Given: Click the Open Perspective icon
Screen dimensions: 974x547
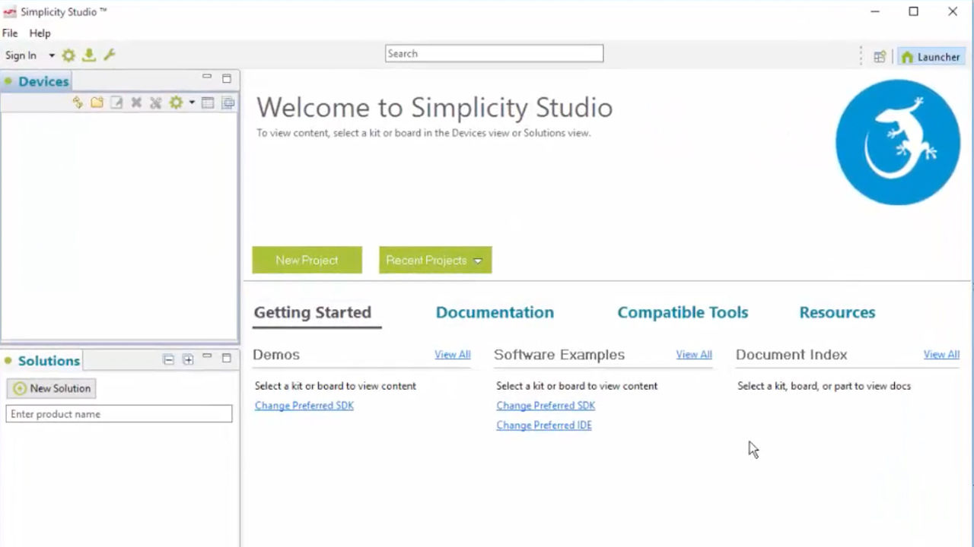Looking at the screenshot, I should [880, 57].
